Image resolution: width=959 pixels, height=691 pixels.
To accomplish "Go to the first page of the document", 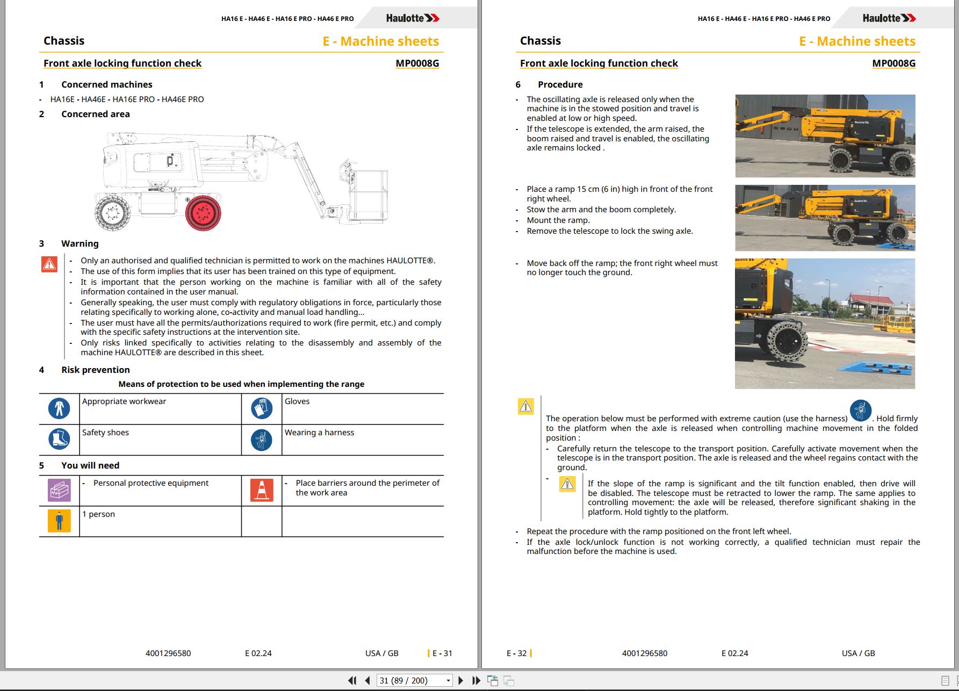I will tap(352, 680).
